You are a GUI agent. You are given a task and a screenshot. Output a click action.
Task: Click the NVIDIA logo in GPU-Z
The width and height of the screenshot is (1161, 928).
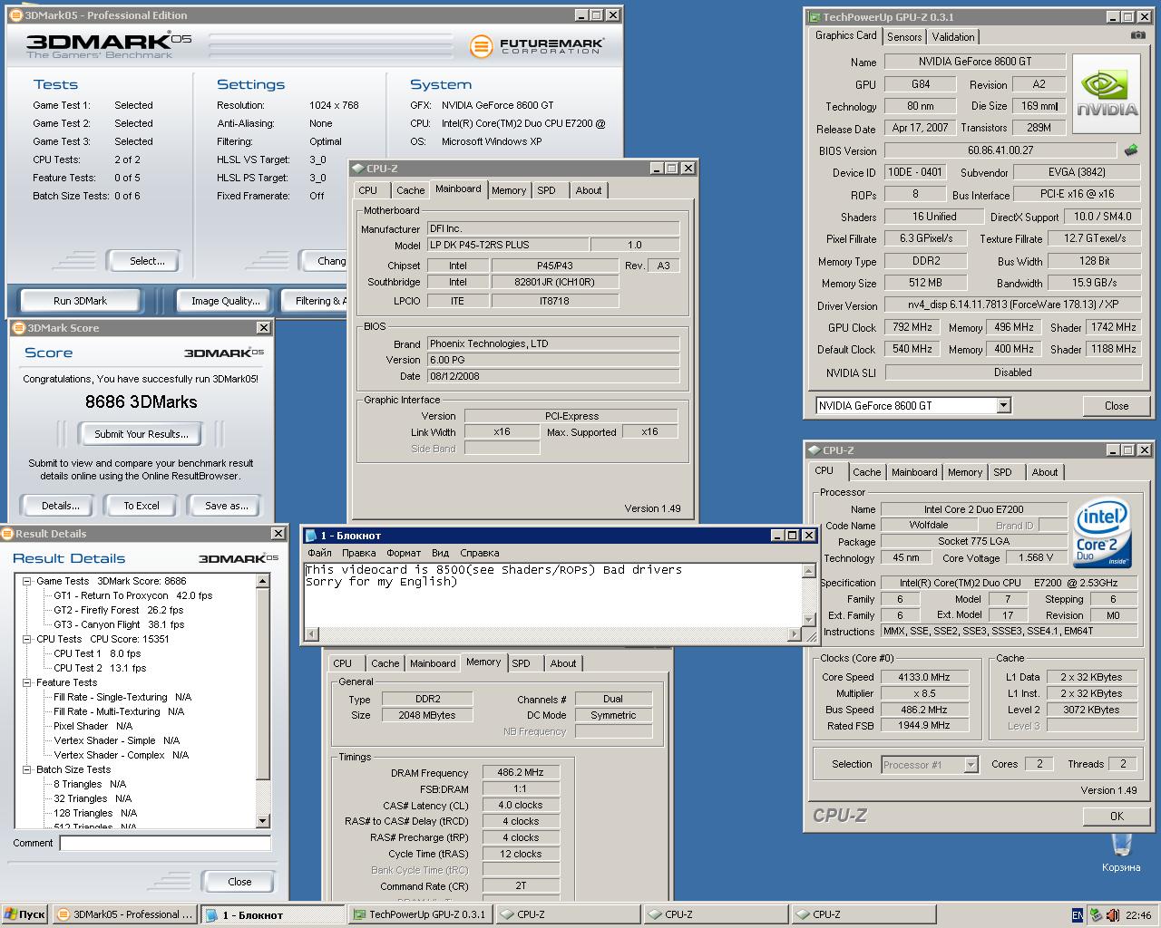tap(1107, 95)
